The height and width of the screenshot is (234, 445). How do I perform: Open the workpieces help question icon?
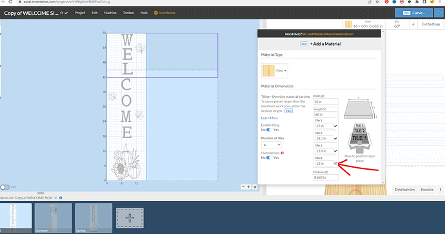pyautogui.click(x=61, y=198)
